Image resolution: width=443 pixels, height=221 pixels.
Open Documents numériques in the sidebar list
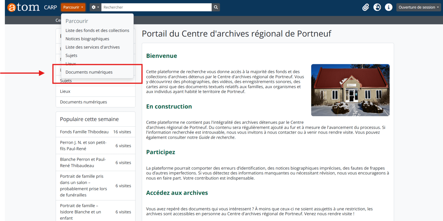click(x=83, y=102)
